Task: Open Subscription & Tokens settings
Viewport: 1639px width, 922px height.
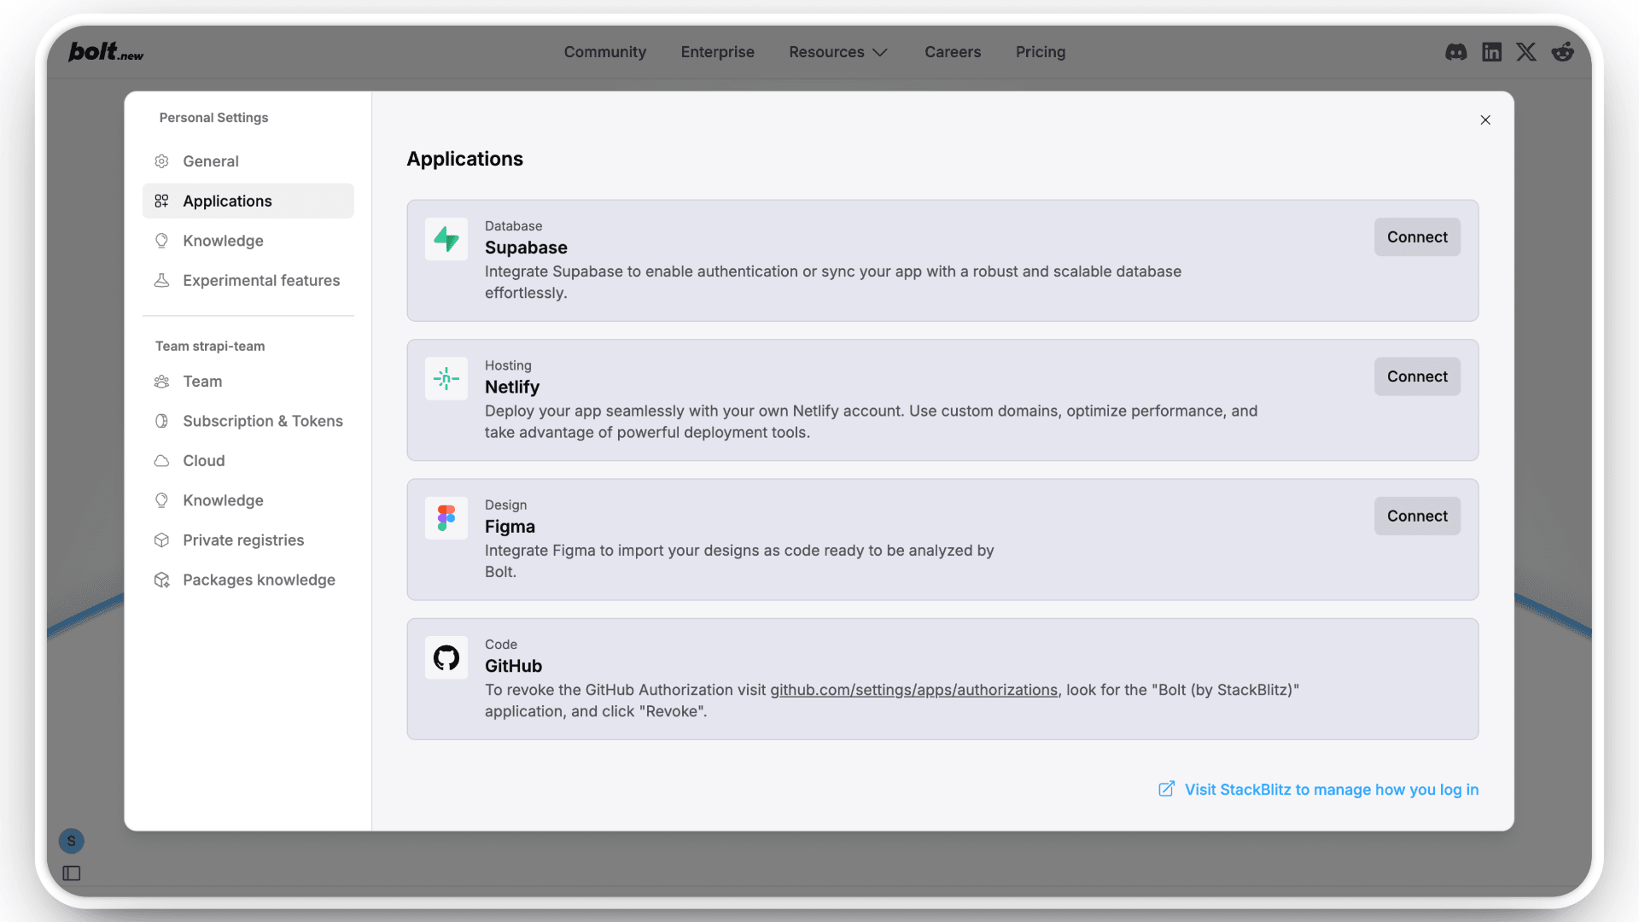Action: click(x=248, y=421)
